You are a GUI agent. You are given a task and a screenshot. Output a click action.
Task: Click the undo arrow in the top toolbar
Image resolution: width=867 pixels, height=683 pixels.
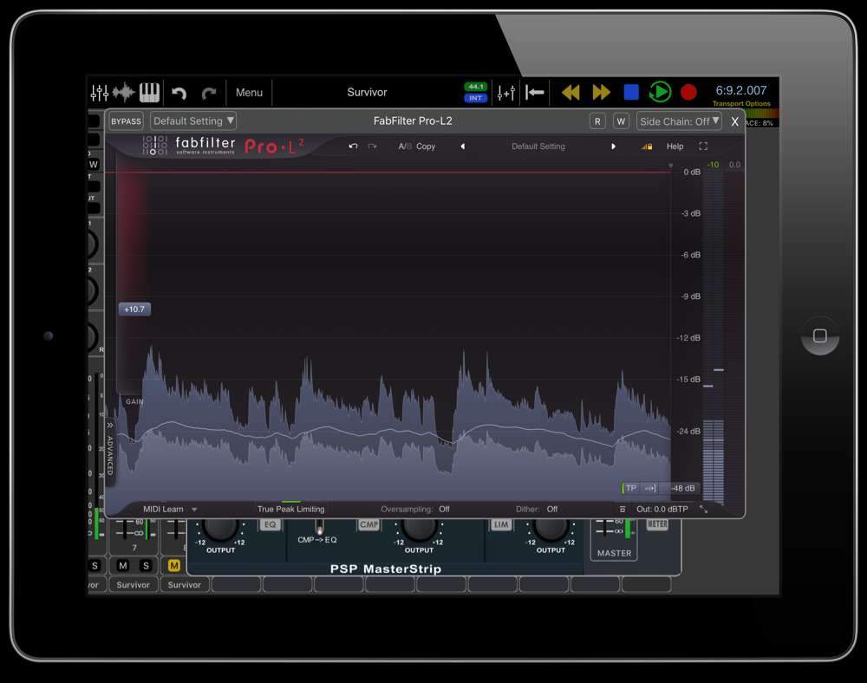pos(179,93)
